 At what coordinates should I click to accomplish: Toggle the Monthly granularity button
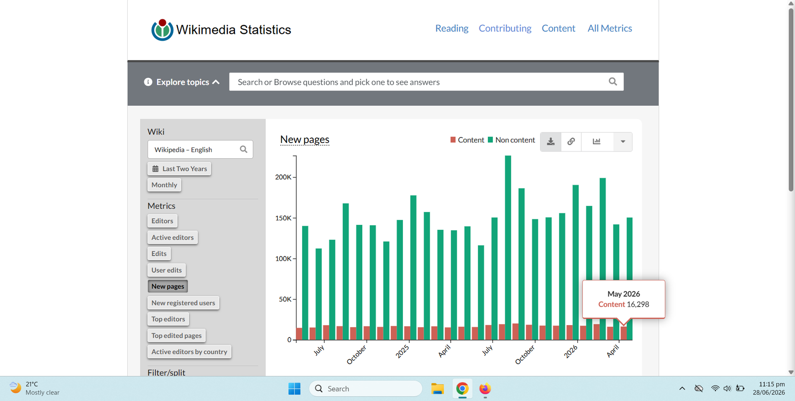[164, 185]
